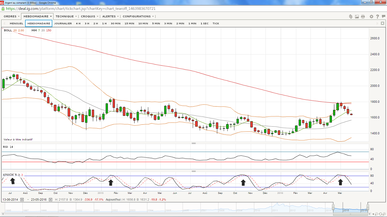
Task: Open help question mark icon
Action: tap(377, 17)
